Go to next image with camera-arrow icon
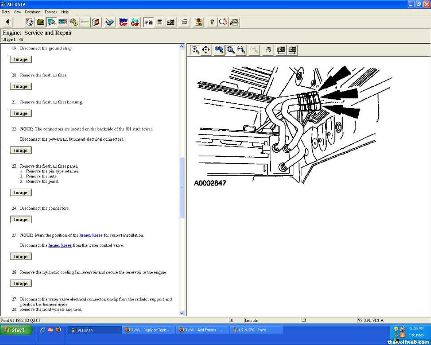Screen dimensions: 431x345 (x=292, y=50)
